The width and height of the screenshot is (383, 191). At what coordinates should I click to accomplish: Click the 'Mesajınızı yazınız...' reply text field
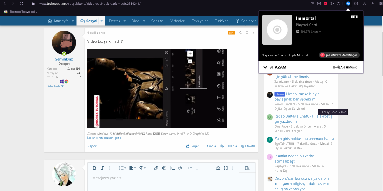(x=171, y=178)
